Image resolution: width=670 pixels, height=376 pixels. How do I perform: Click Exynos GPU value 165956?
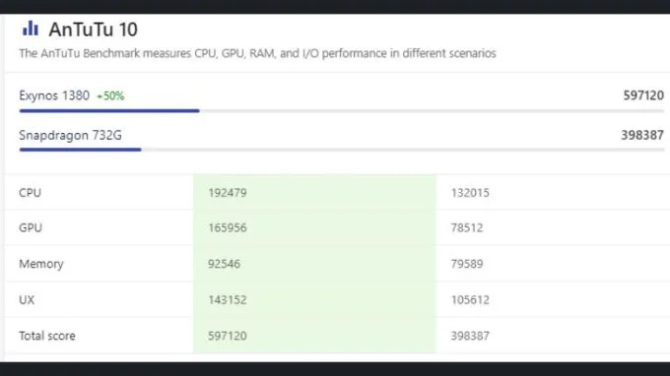pos(228,228)
